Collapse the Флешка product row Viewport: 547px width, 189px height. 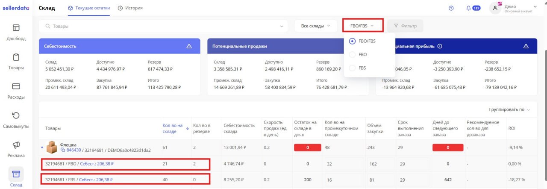pos(42,147)
